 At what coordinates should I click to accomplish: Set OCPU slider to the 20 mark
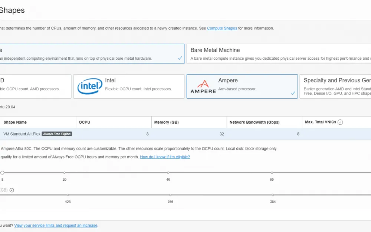pos(64,173)
